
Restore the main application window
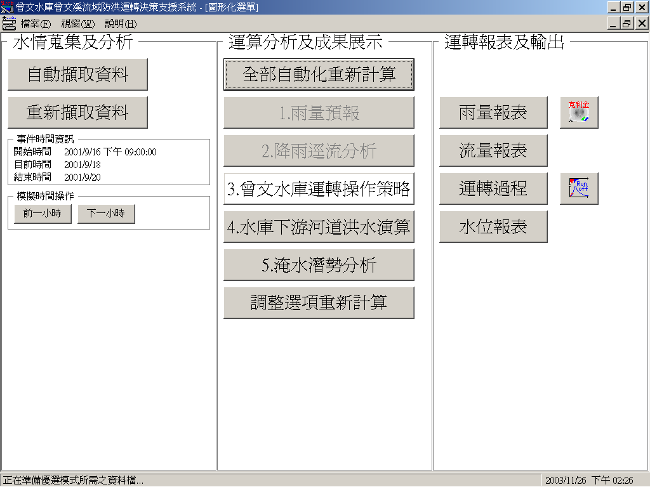pos(627,8)
